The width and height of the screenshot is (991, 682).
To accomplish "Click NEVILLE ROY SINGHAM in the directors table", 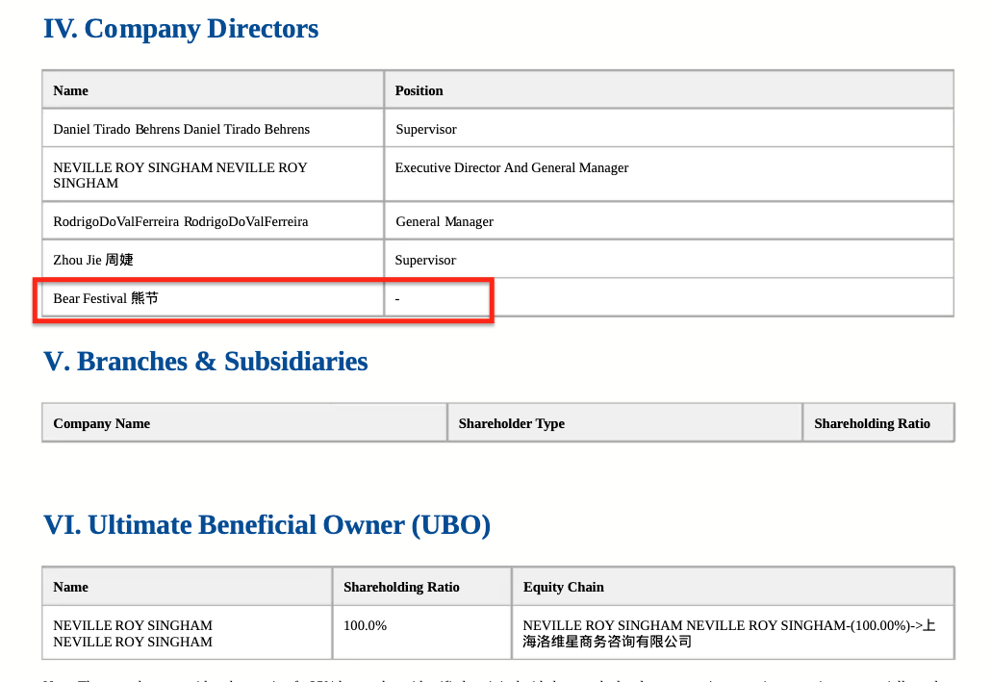I will click(180, 175).
